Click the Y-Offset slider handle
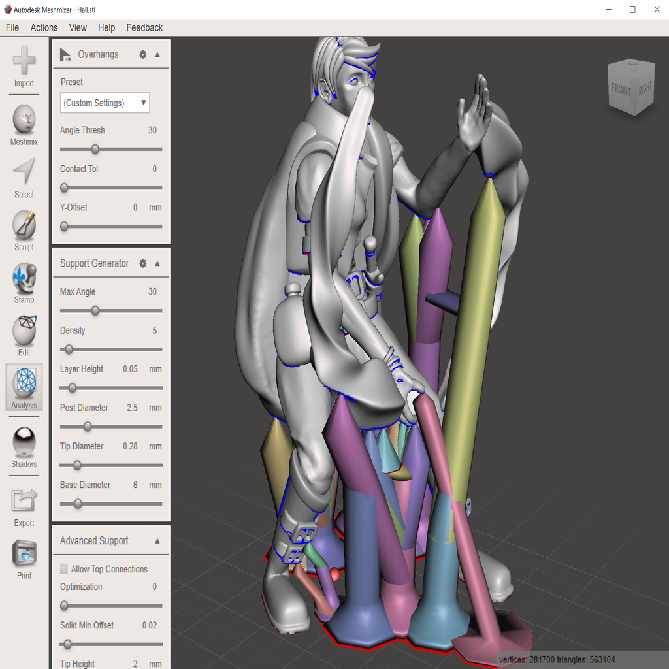The height and width of the screenshot is (669, 669). pos(64,227)
